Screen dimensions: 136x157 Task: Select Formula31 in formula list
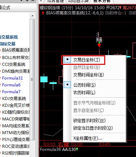12,78
